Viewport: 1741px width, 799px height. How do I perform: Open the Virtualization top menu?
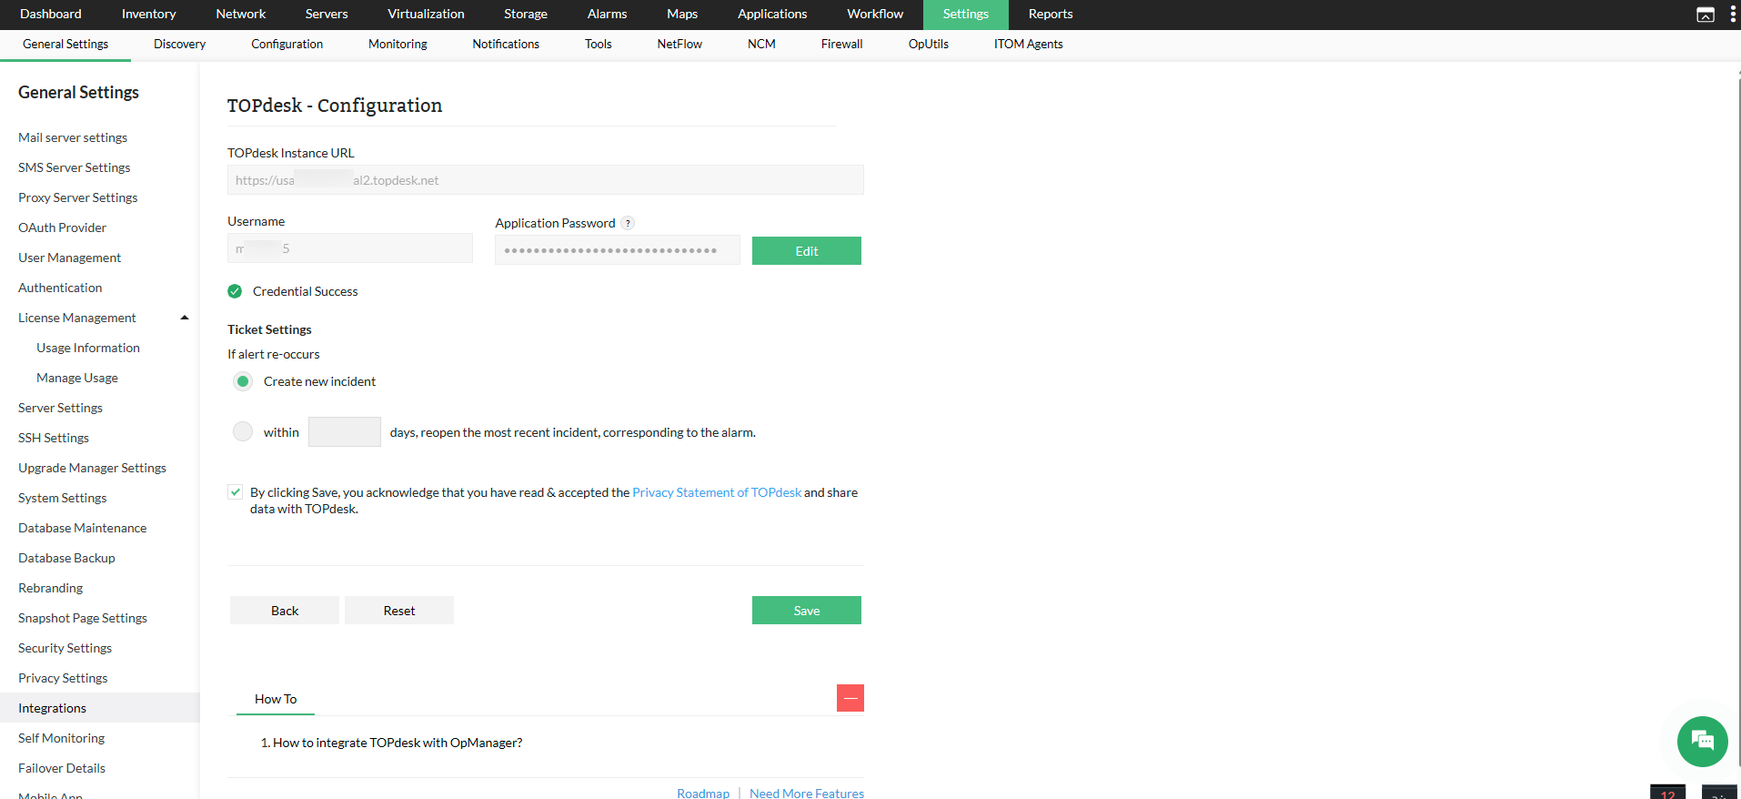[x=426, y=14]
